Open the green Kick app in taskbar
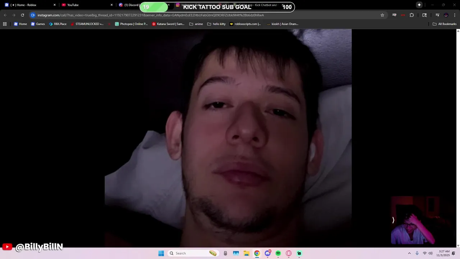The image size is (460, 259). point(299,253)
